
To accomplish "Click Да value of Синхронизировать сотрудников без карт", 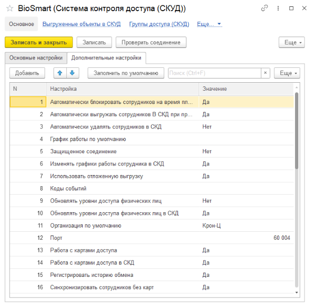I will [x=206, y=287].
